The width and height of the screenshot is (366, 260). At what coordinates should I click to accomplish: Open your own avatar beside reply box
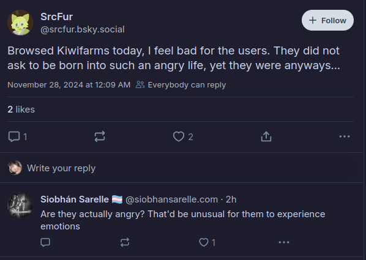[x=15, y=168]
